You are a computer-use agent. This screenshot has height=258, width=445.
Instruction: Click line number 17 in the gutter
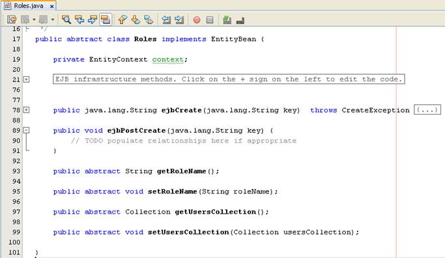pos(16,39)
